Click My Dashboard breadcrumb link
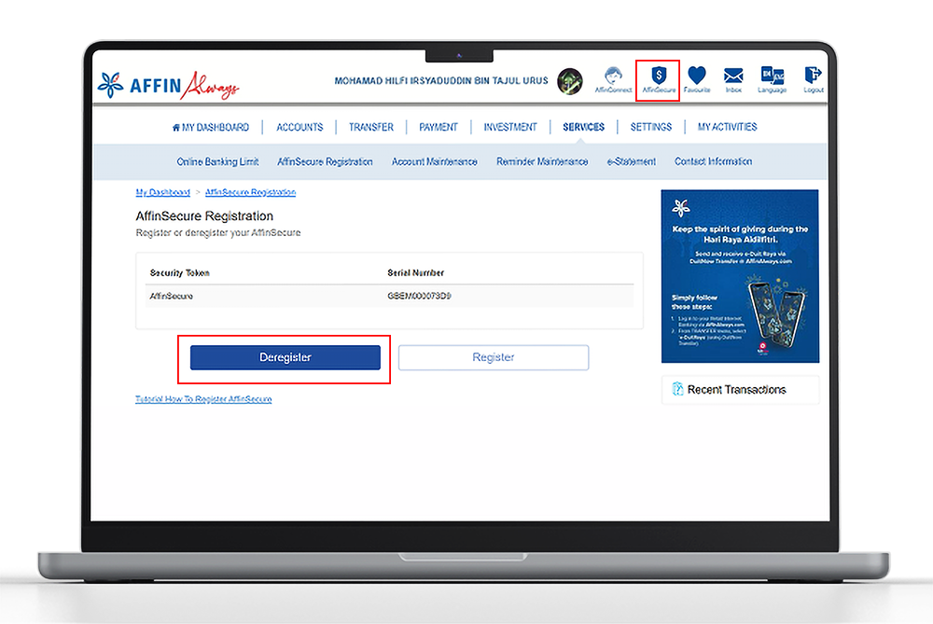 pyautogui.click(x=162, y=192)
